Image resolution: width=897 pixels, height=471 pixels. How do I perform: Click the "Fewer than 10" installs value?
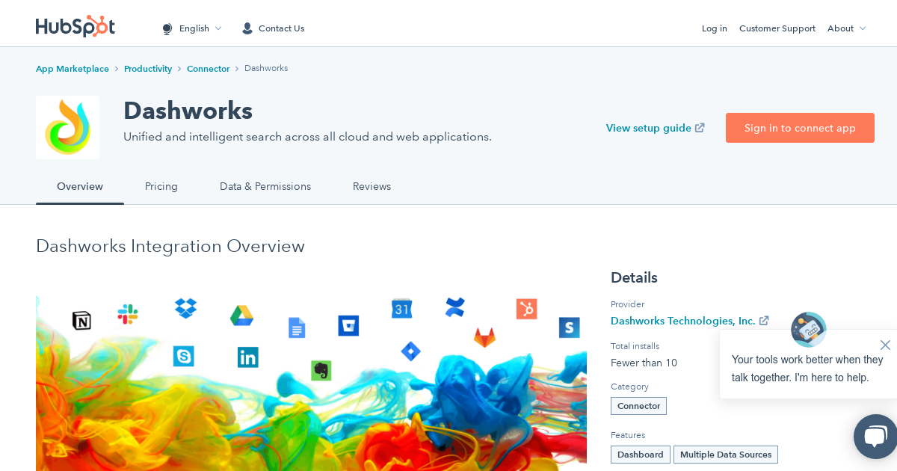coord(644,363)
